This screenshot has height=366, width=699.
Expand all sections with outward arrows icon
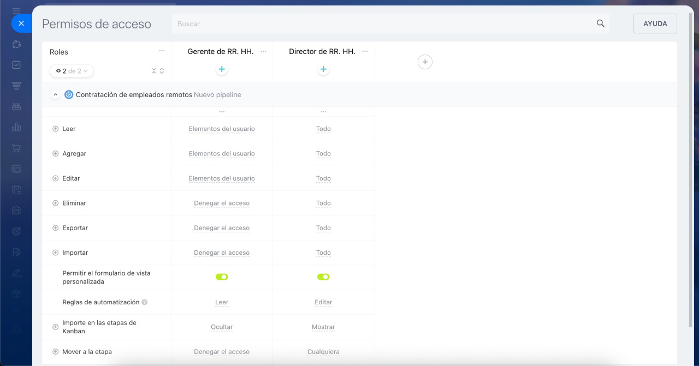tap(162, 71)
